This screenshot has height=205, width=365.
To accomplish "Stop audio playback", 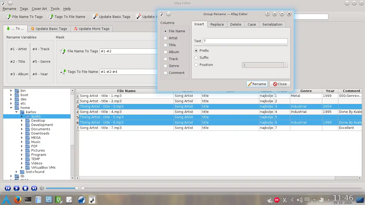I will 25,188.
